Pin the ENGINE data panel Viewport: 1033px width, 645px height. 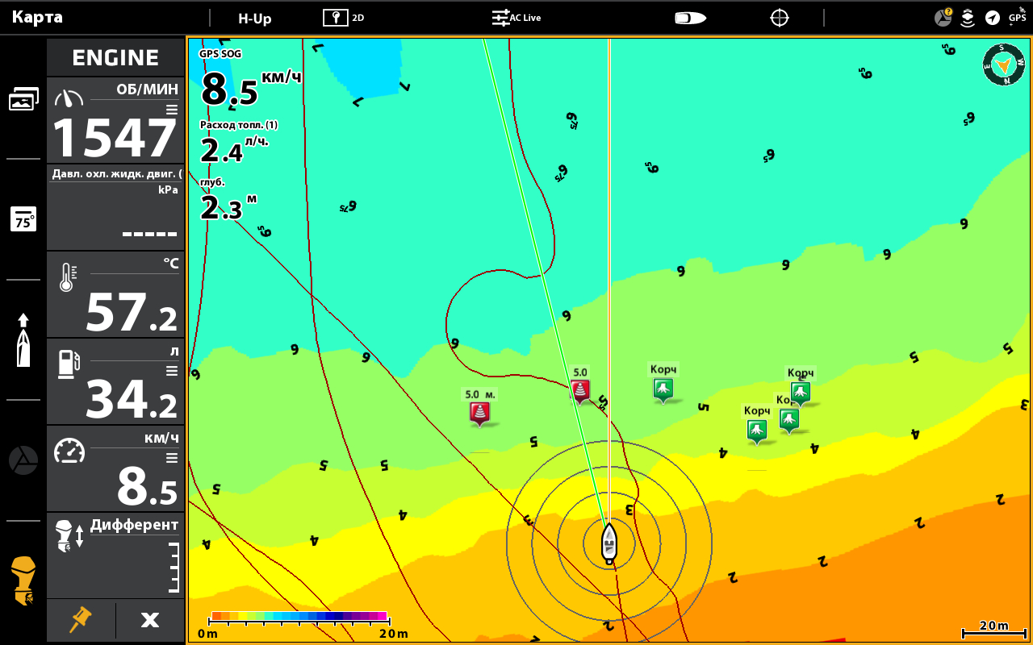point(81,619)
